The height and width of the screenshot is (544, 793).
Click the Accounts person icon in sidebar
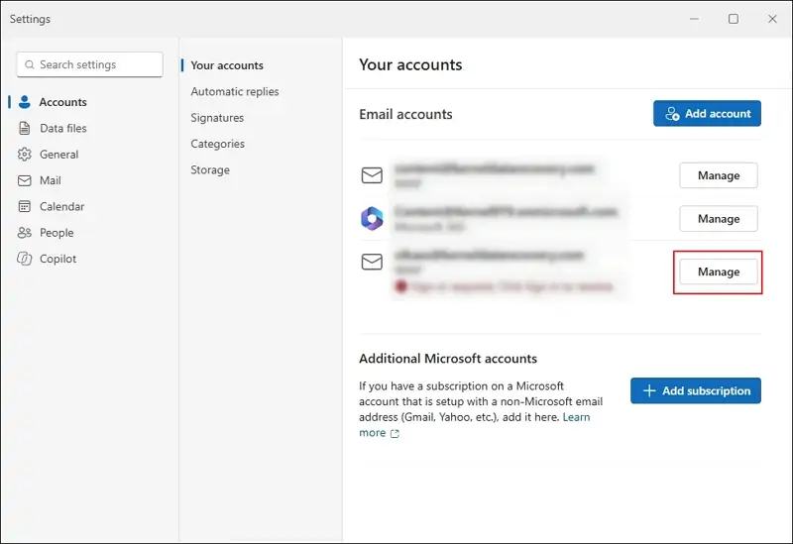click(24, 102)
